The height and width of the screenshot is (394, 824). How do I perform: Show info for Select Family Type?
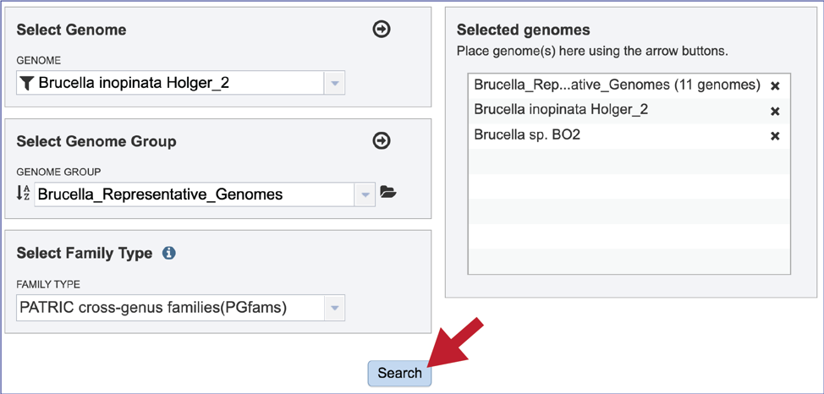(x=168, y=253)
